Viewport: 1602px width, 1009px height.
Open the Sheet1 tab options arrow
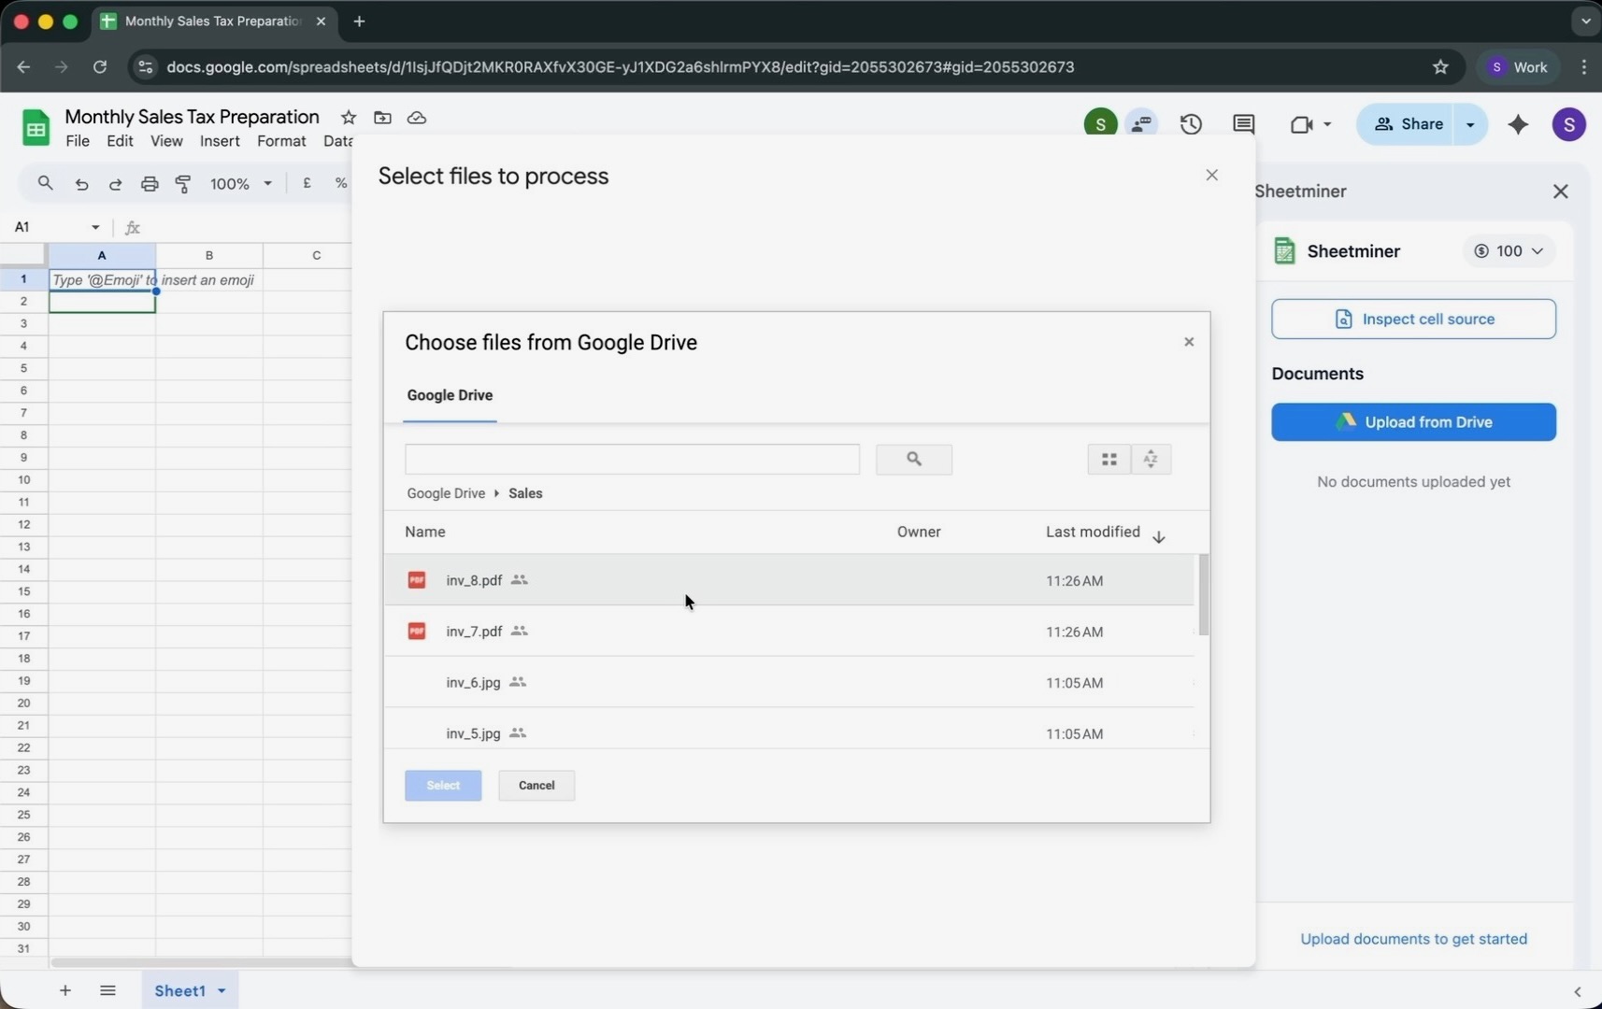[x=222, y=990]
